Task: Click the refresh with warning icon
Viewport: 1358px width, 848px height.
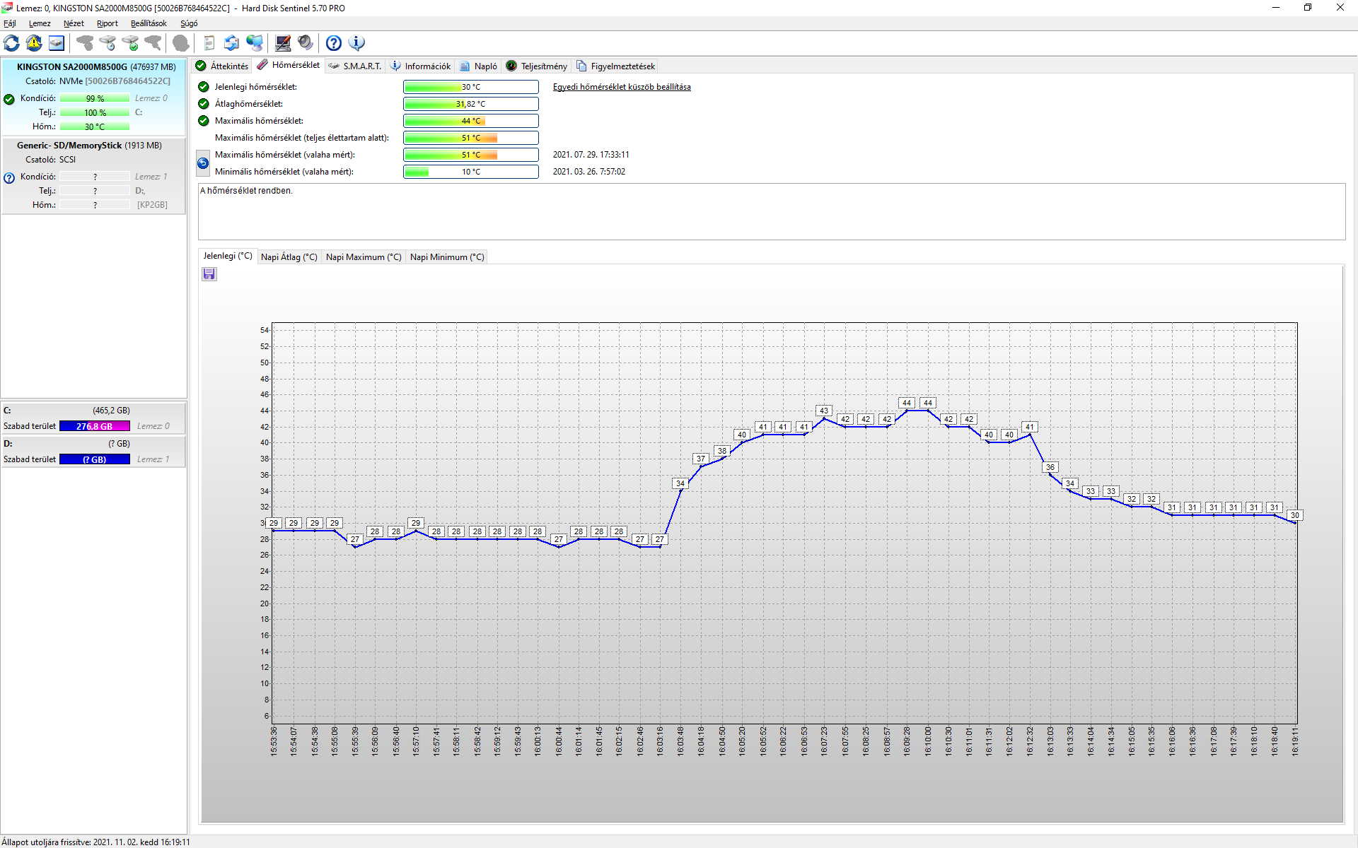Action: click(x=34, y=43)
